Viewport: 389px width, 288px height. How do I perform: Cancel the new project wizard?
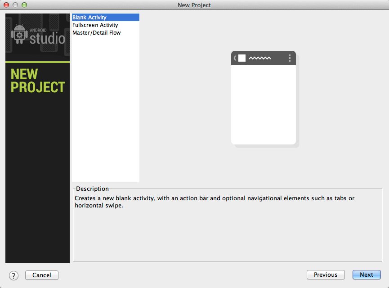click(x=42, y=275)
